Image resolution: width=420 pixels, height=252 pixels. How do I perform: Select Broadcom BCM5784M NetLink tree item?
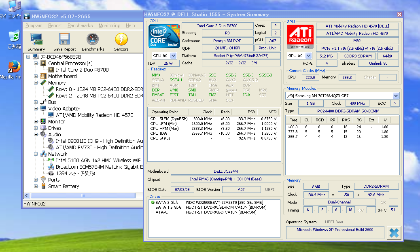[99, 167]
